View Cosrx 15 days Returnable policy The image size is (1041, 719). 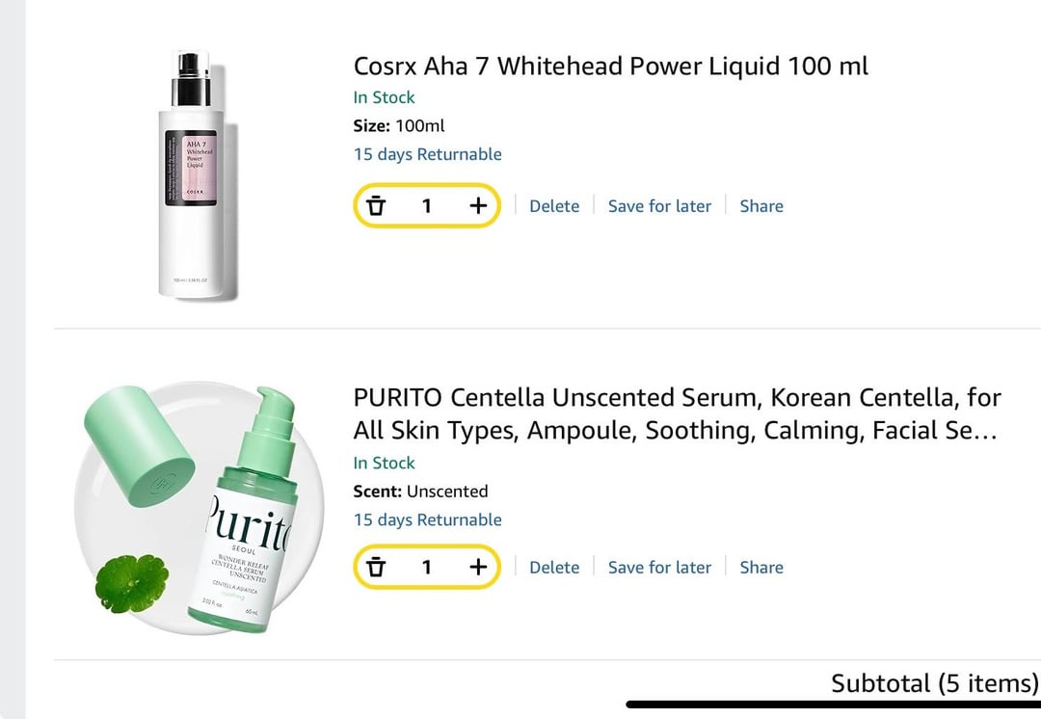coord(428,154)
